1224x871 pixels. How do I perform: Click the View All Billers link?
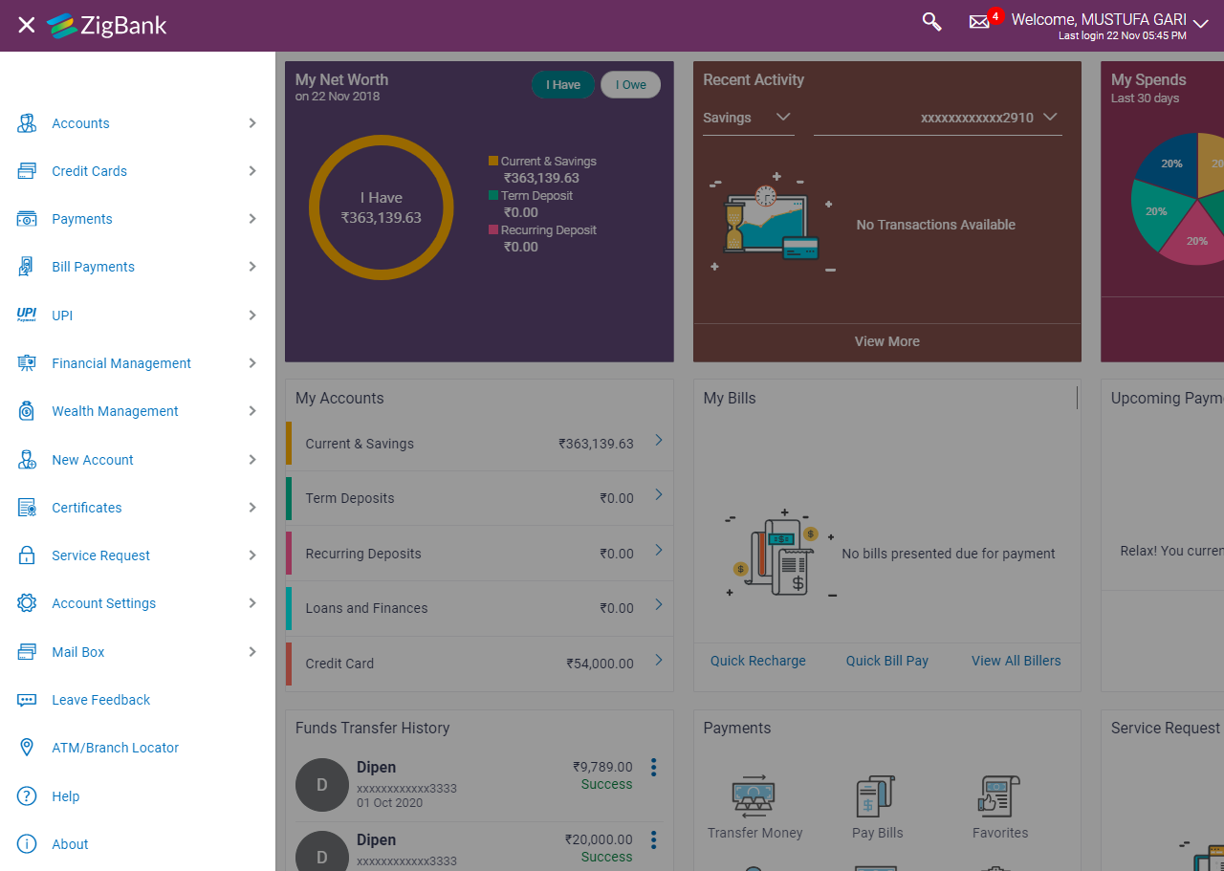(1016, 661)
